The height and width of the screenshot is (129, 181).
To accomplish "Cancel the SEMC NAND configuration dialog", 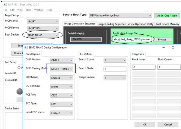I will click(x=168, y=124).
